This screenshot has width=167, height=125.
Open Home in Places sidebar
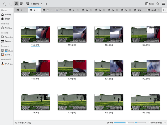pos(7,14)
